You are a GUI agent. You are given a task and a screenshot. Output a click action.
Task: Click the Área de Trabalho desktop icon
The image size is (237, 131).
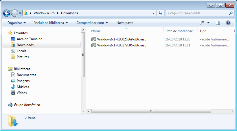click(x=13, y=39)
